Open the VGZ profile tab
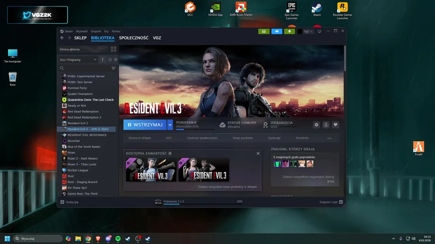 pyautogui.click(x=157, y=38)
